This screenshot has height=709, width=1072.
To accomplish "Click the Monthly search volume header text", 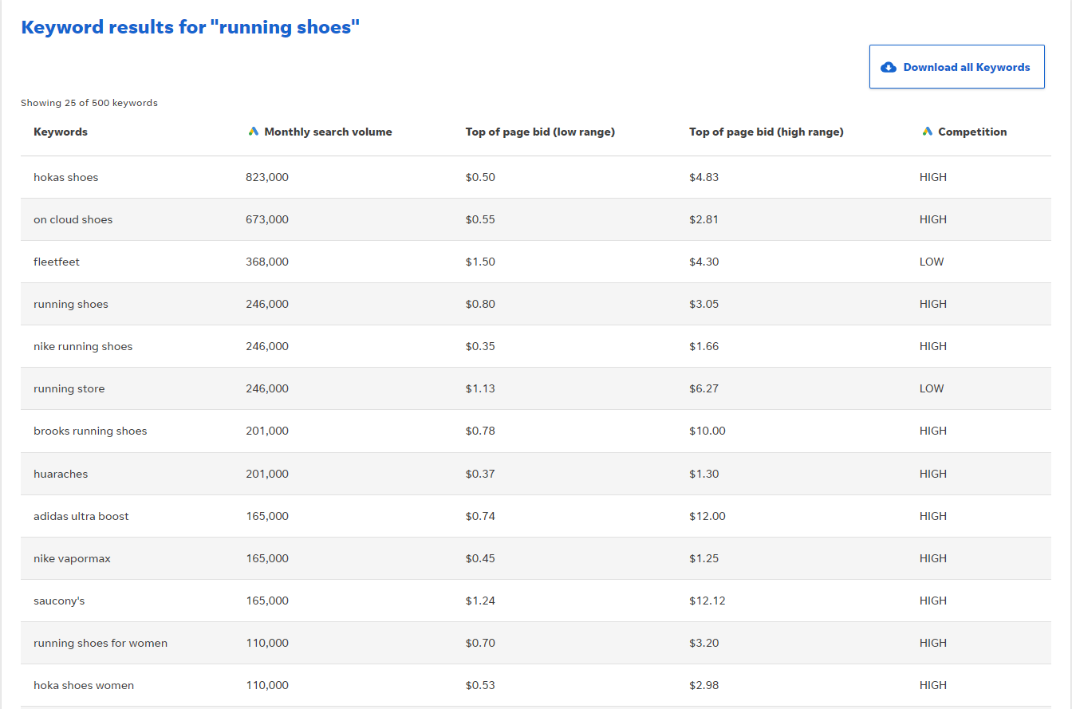I will pyautogui.click(x=328, y=132).
